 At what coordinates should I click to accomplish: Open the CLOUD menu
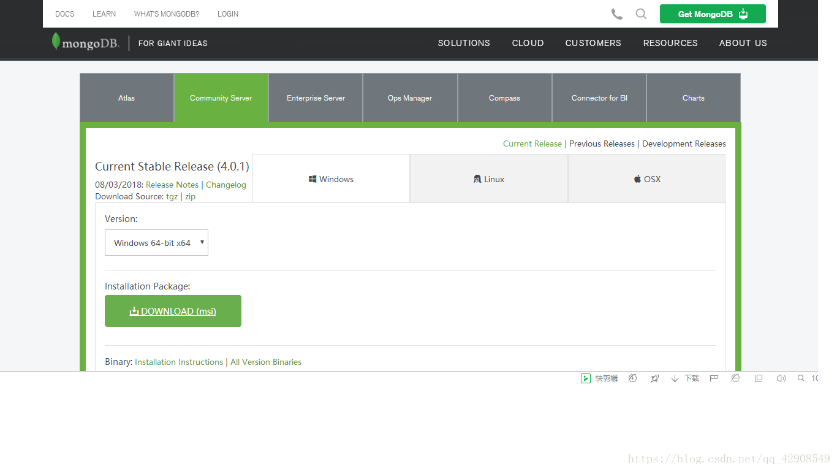click(x=528, y=43)
